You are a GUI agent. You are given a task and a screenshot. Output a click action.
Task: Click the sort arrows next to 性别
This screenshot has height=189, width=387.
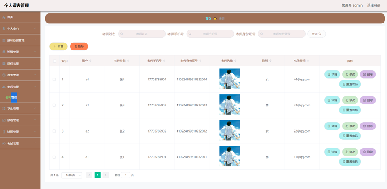click(270, 61)
